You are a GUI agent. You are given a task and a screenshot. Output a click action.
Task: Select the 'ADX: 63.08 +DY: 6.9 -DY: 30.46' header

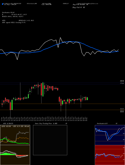pos(15,126)
